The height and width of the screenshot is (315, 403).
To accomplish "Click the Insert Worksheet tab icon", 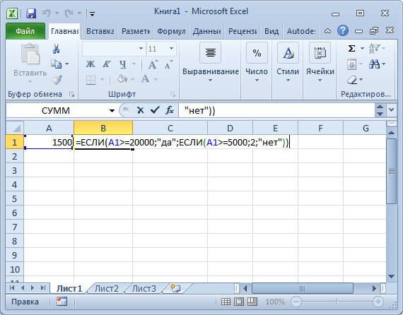I will pos(175,288).
